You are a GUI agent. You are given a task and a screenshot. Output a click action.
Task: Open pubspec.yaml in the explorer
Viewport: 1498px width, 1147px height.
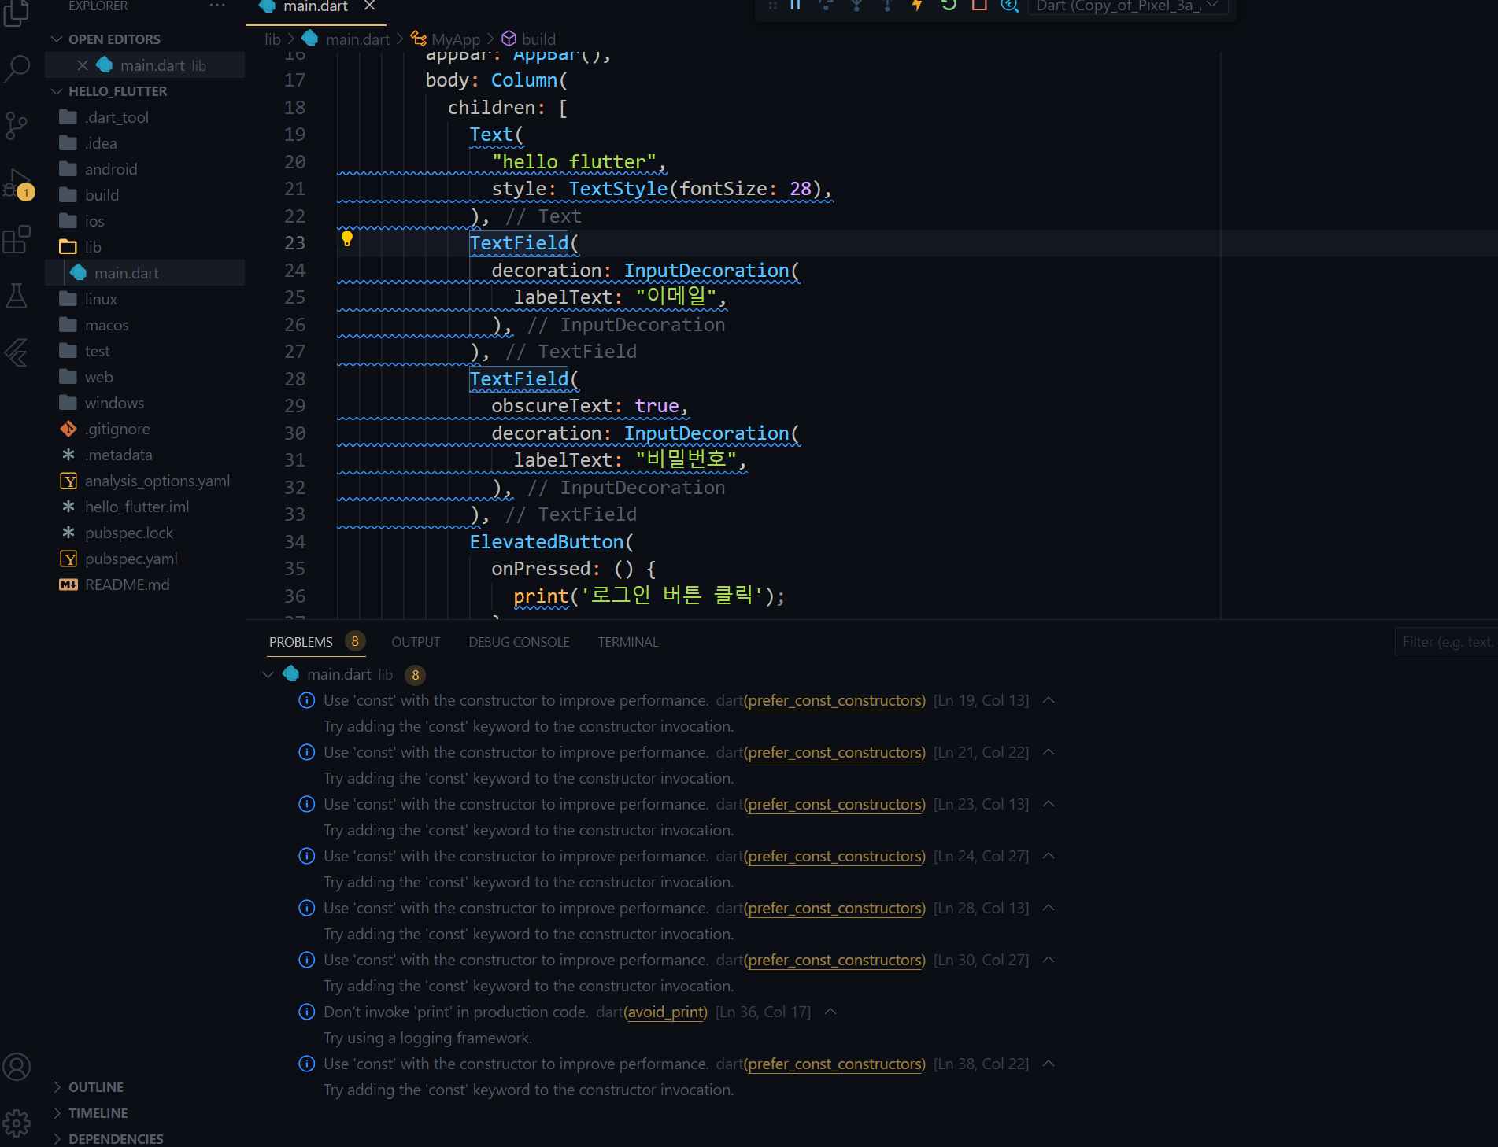[x=131, y=559]
